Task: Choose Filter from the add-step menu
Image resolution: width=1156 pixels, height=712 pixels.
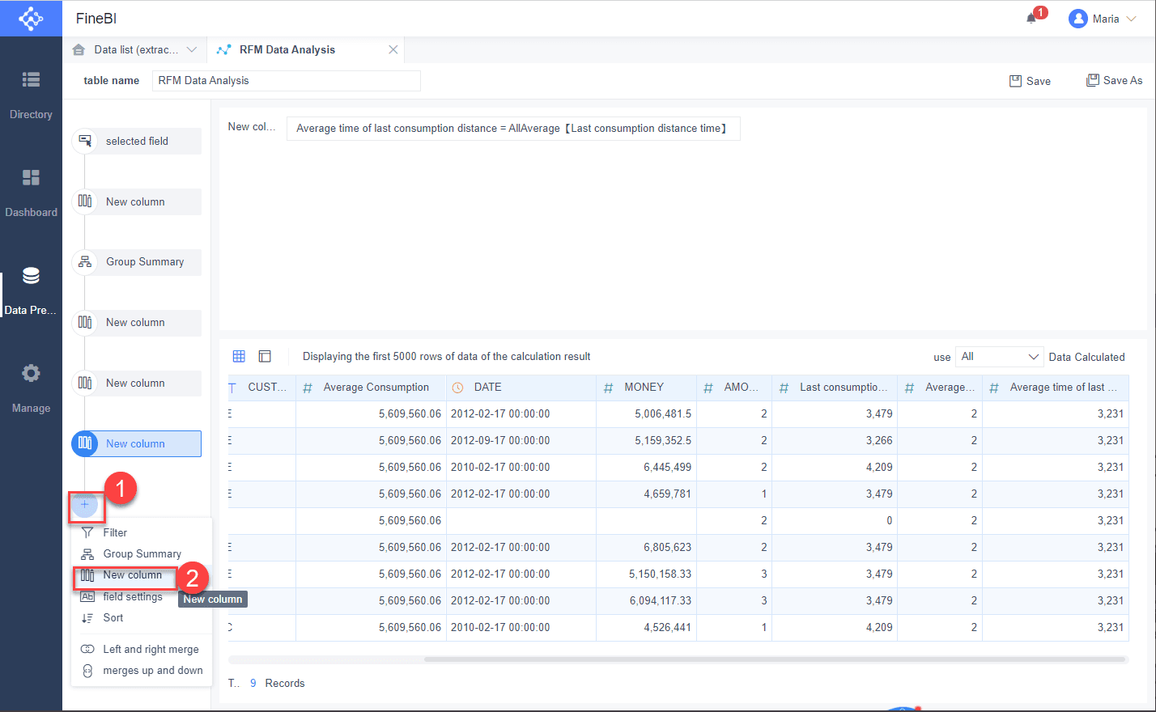Action: coord(141,532)
